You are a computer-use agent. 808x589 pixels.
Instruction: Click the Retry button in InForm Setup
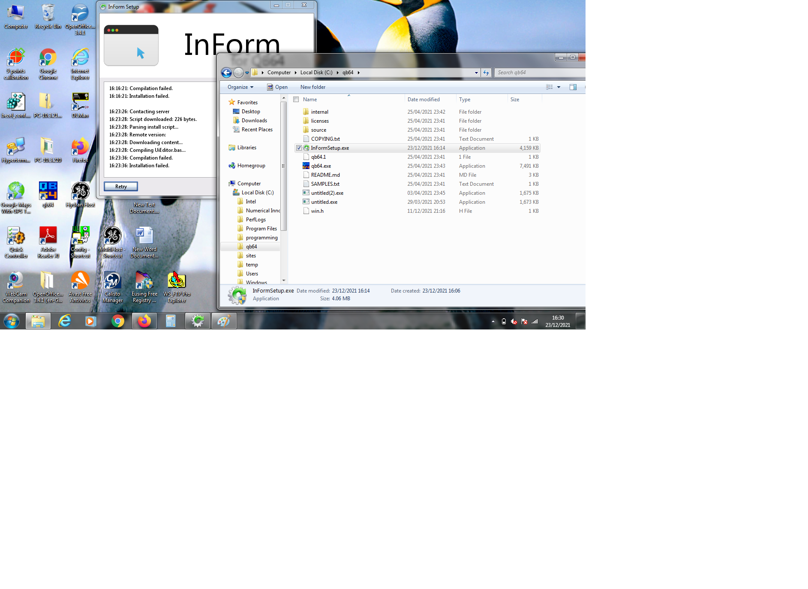point(121,187)
